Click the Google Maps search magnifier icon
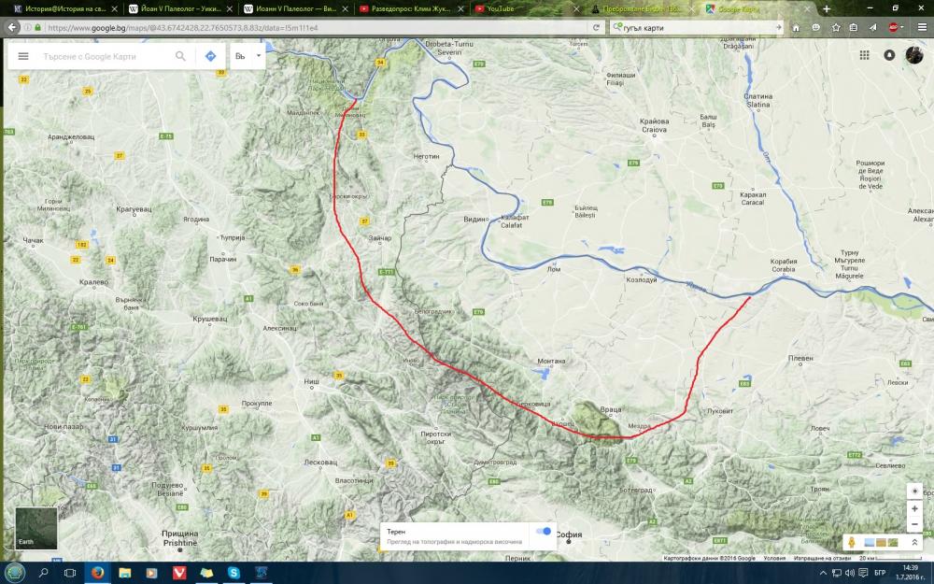 (x=180, y=56)
